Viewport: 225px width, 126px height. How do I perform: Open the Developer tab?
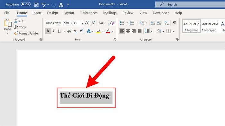[161, 13]
